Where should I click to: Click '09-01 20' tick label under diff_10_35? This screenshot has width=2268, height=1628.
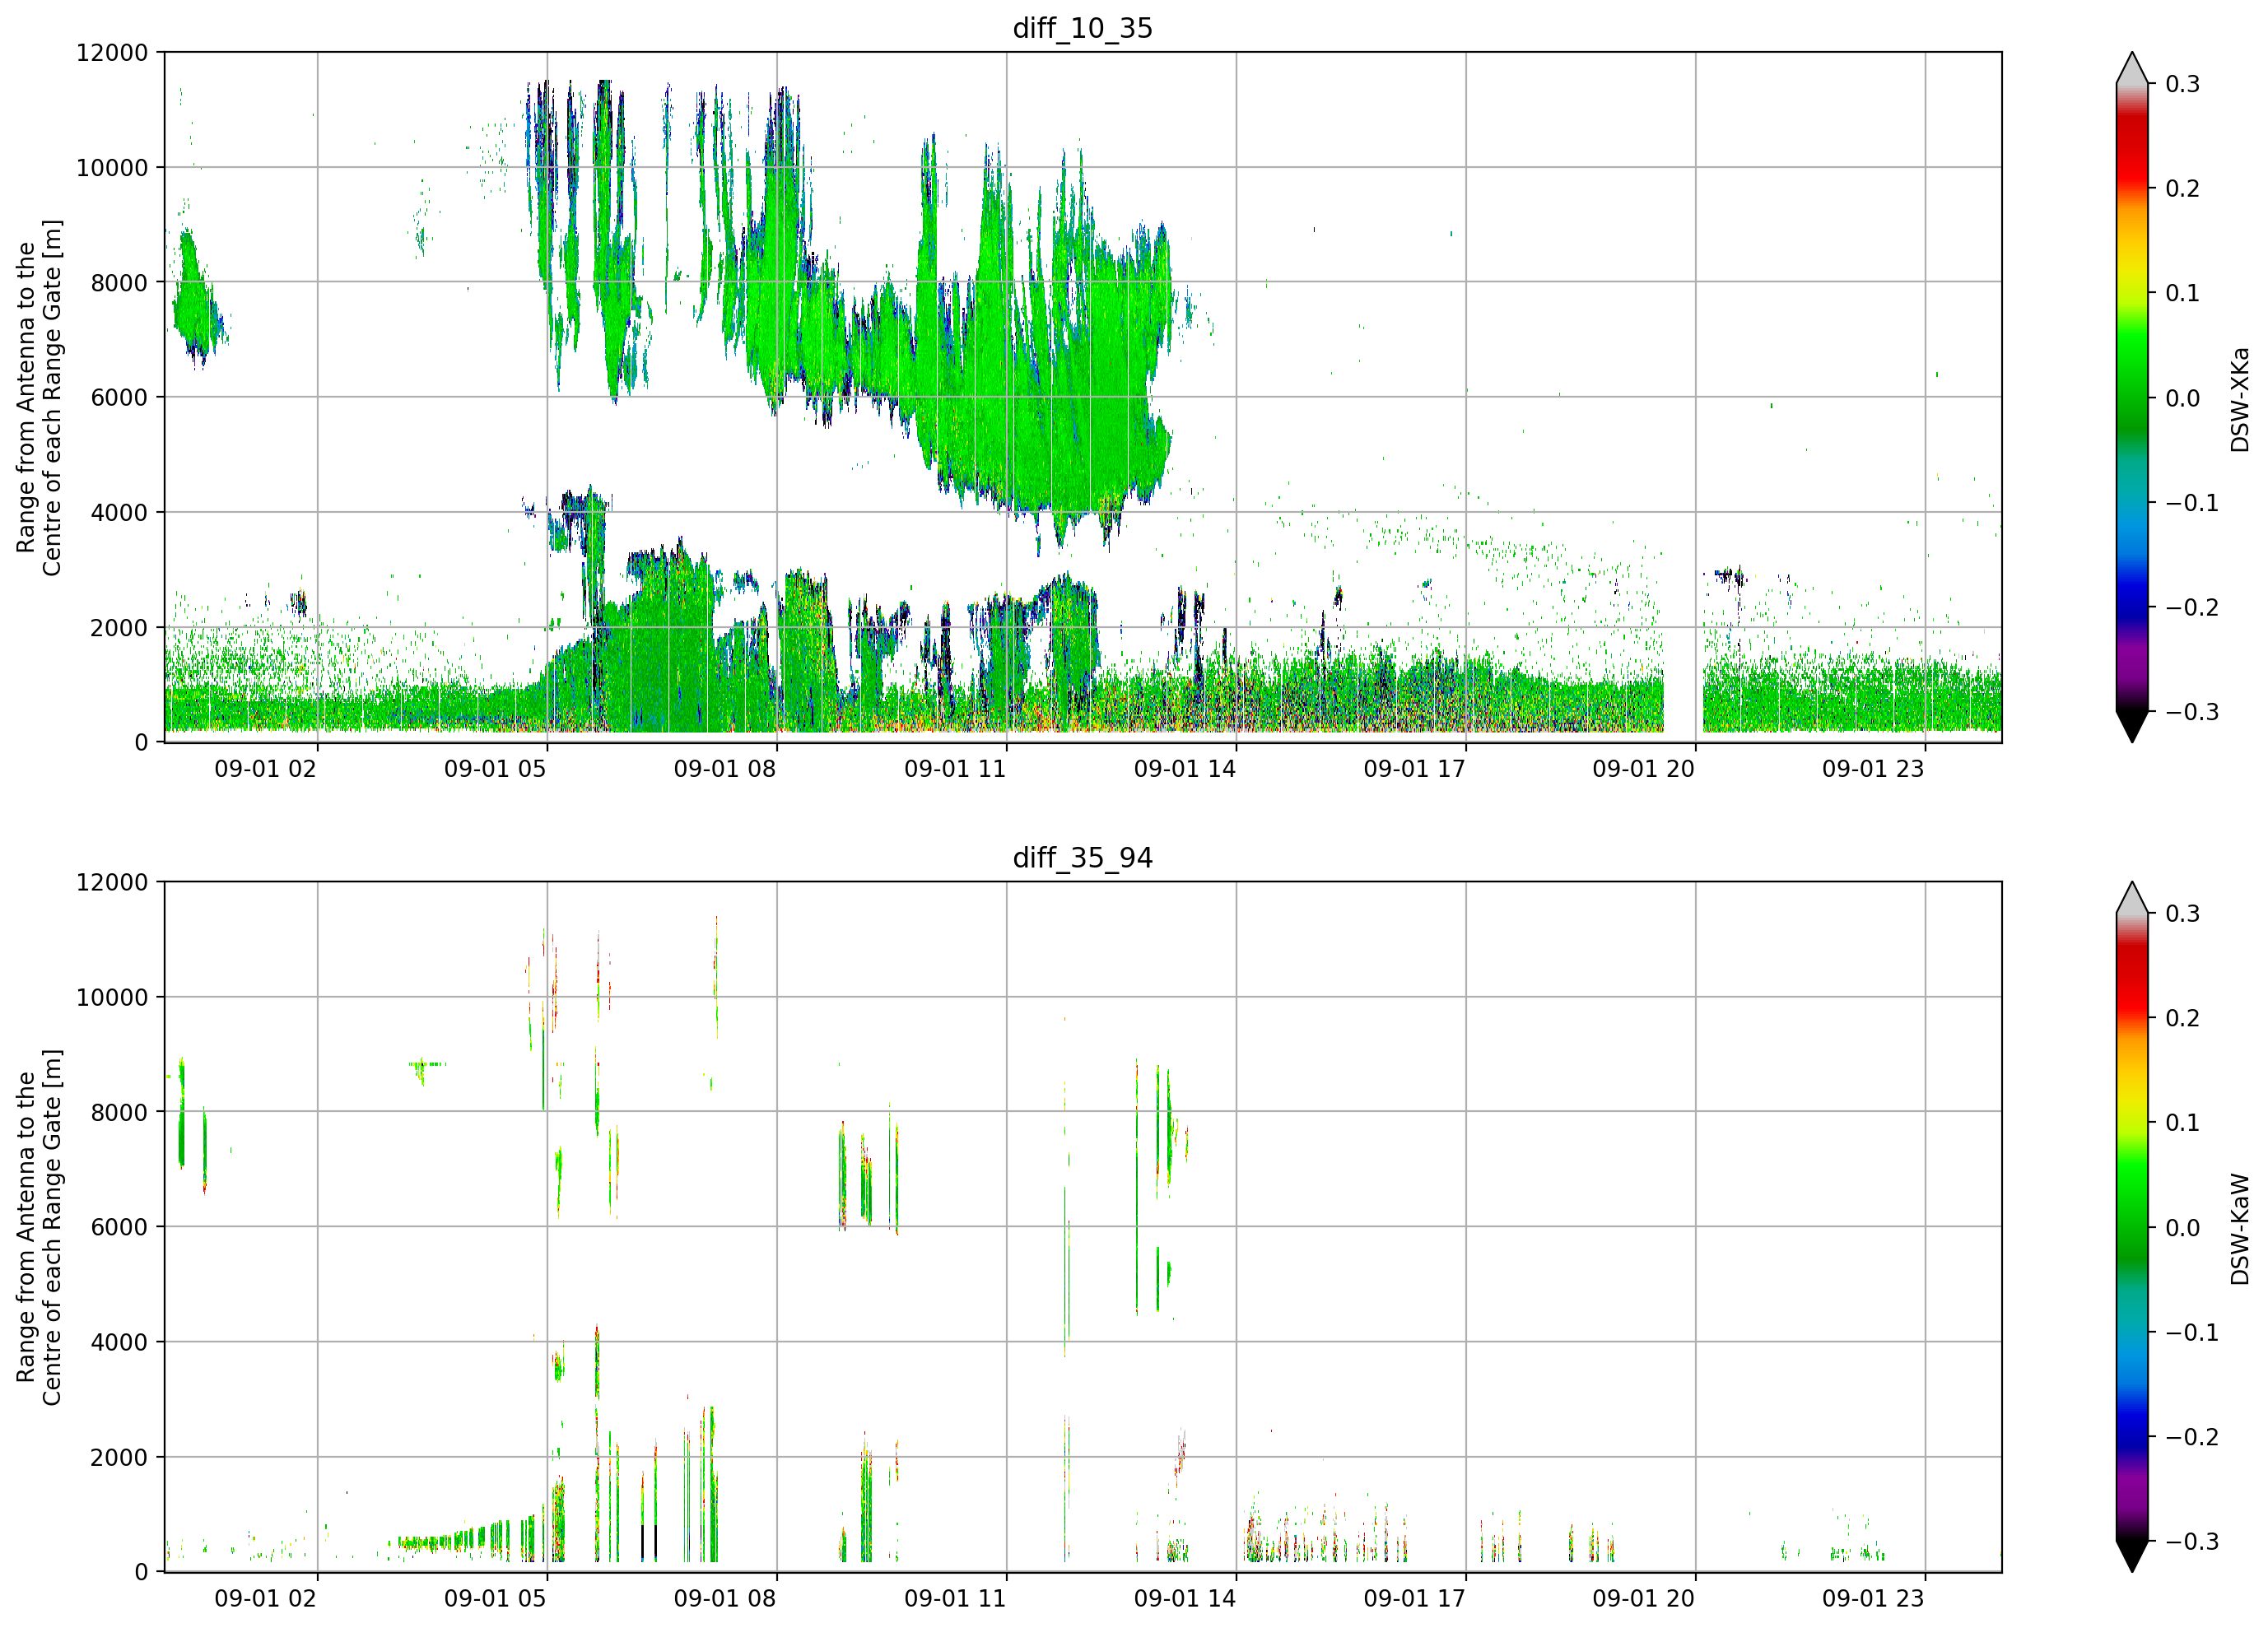1644,769
